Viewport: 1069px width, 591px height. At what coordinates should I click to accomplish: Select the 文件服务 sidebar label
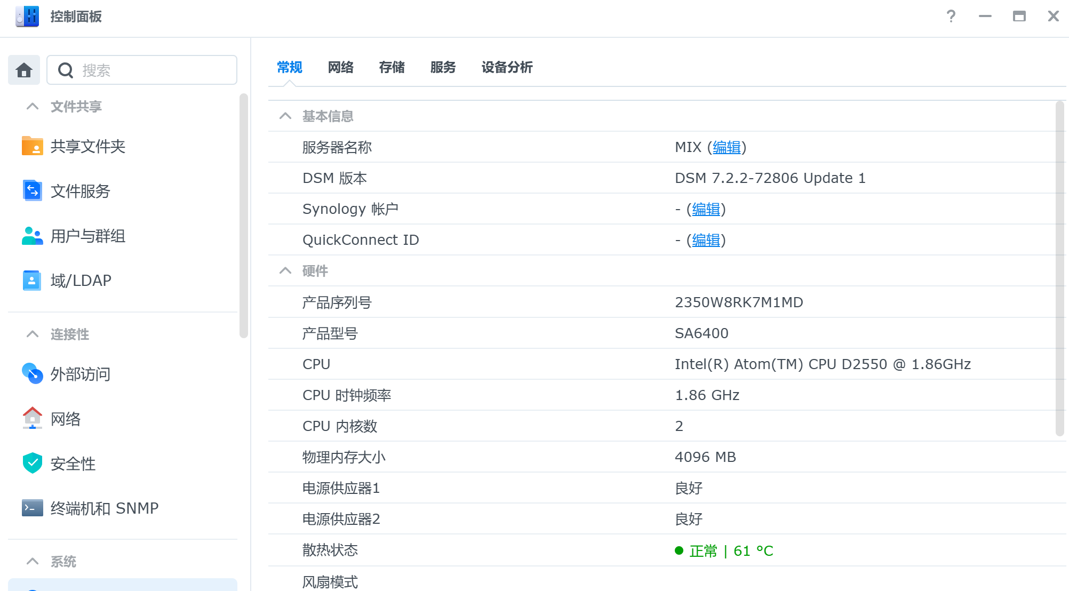[x=81, y=191]
